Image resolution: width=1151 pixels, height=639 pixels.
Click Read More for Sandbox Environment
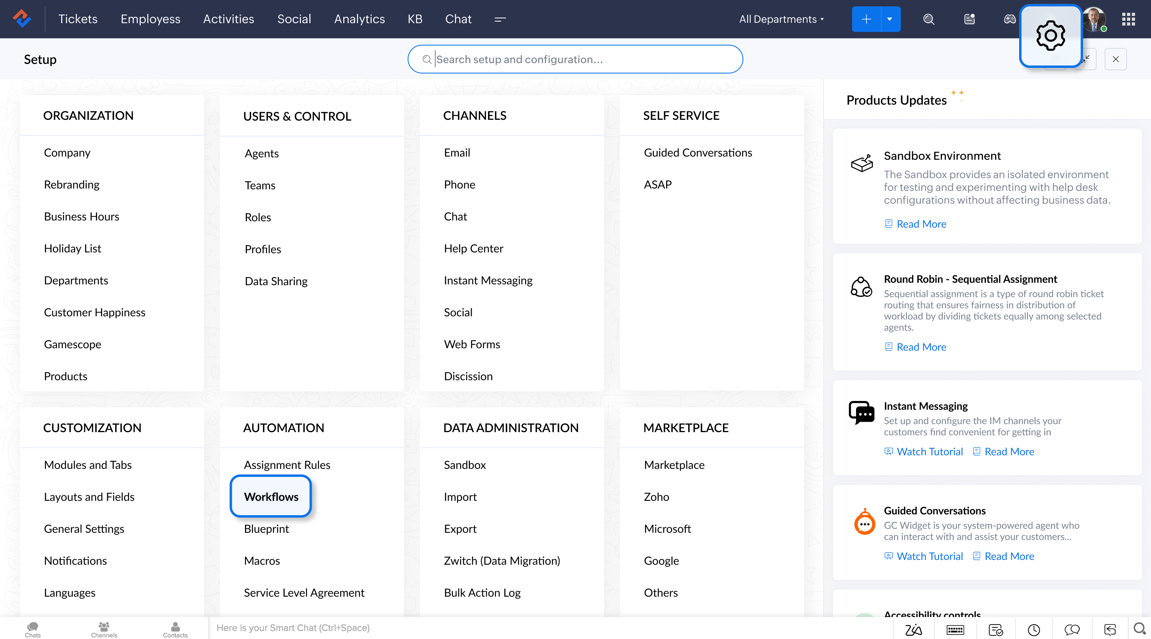[x=921, y=224]
